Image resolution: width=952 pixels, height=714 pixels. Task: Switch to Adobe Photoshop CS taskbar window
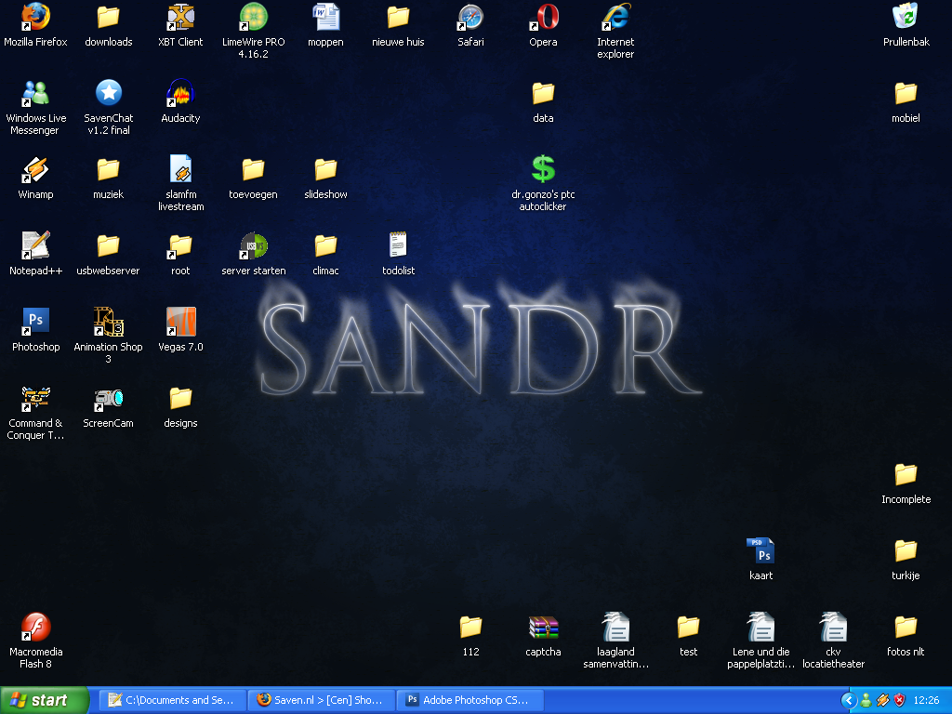[470, 700]
